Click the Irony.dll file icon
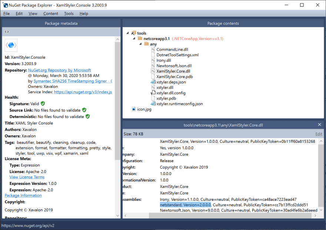Viewport: 326px width, 230px height. tap(153, 60)
